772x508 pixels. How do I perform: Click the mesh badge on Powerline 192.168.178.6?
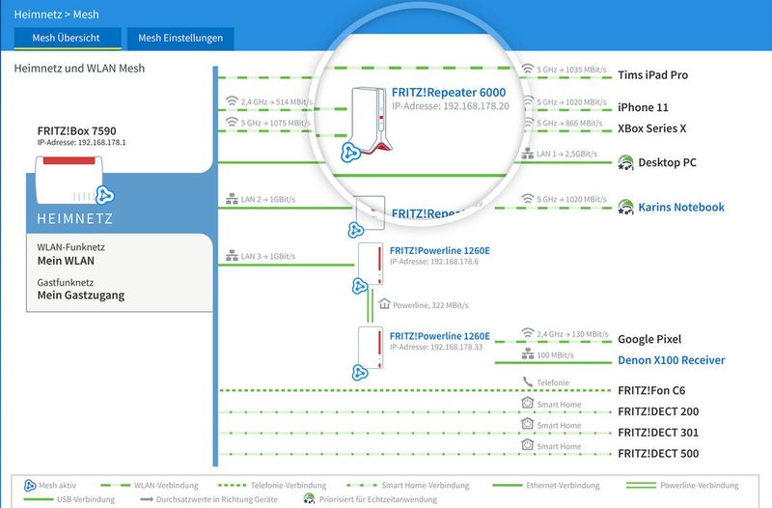pyautogui.click(x=360, y=286)
